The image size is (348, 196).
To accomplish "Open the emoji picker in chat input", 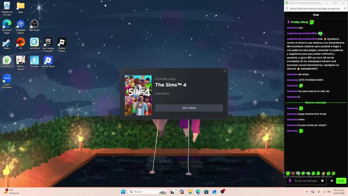I will tap(322, 181).
